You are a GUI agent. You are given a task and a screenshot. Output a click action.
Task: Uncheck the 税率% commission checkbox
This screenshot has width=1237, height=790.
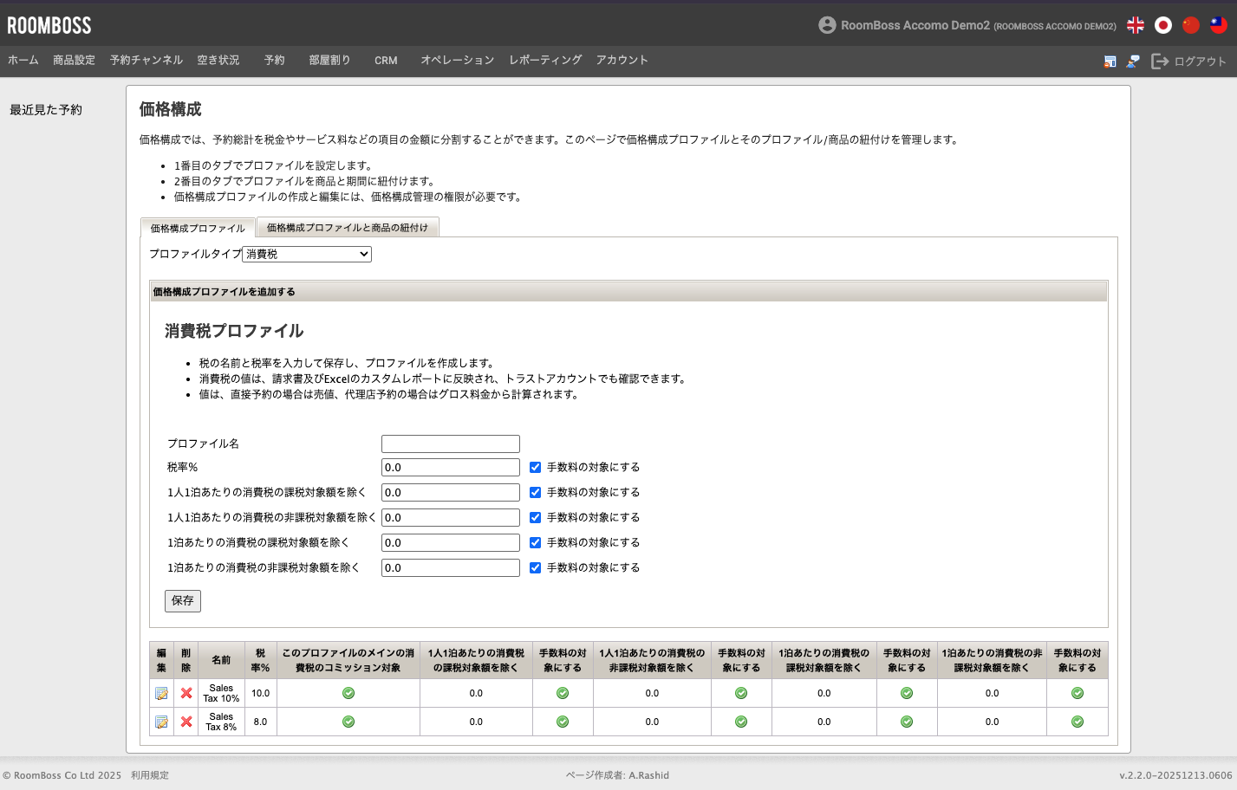tap(535, 468)
